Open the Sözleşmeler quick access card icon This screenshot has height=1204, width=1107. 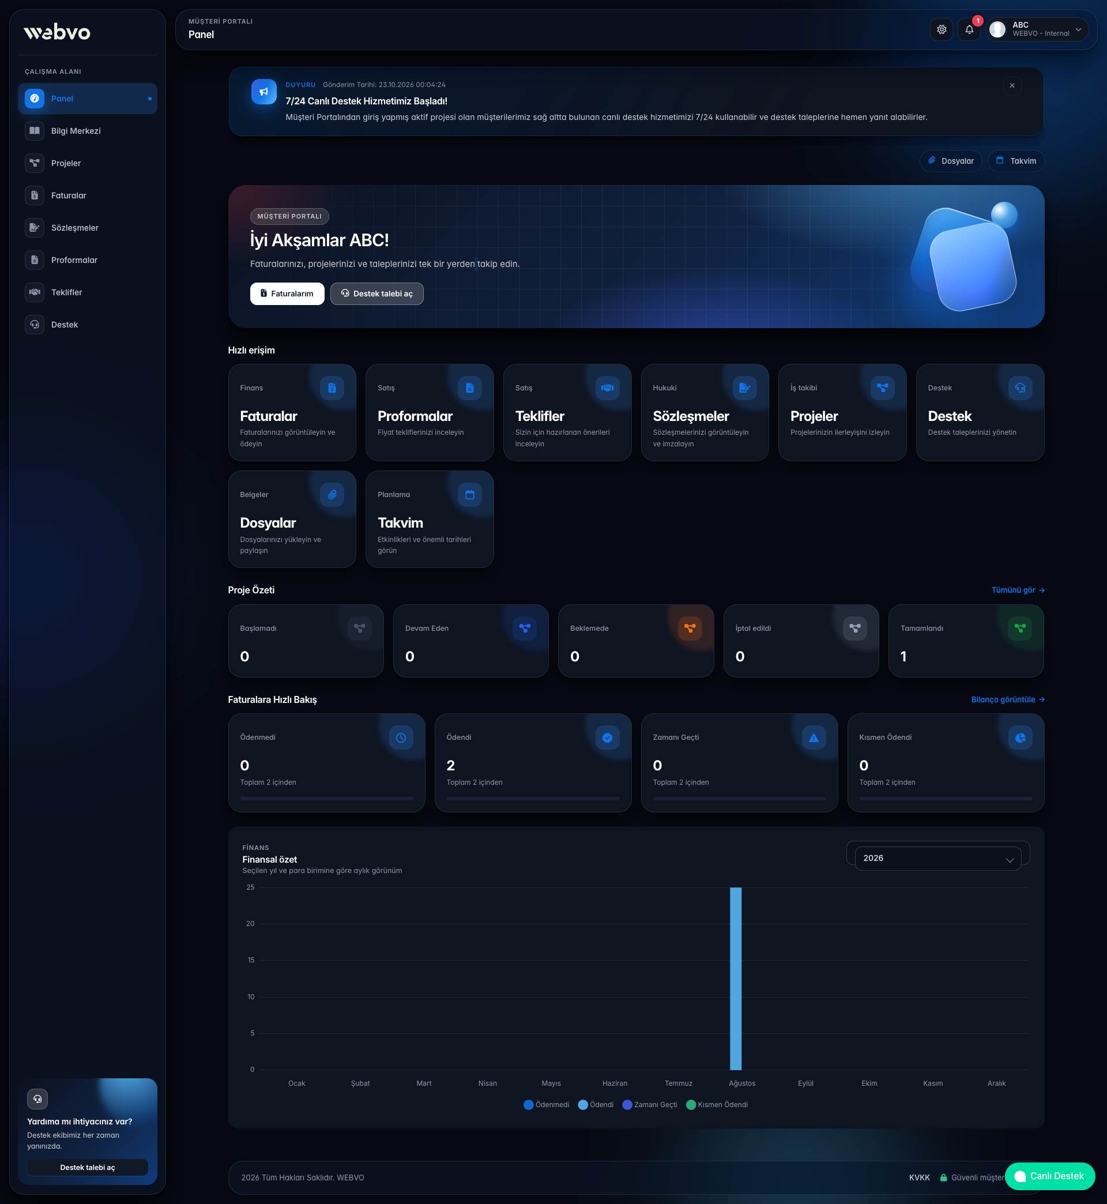[x=744, y=388]
